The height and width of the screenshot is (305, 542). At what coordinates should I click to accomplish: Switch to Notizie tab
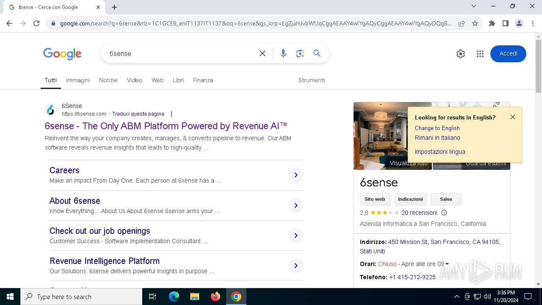click(108, 80)
